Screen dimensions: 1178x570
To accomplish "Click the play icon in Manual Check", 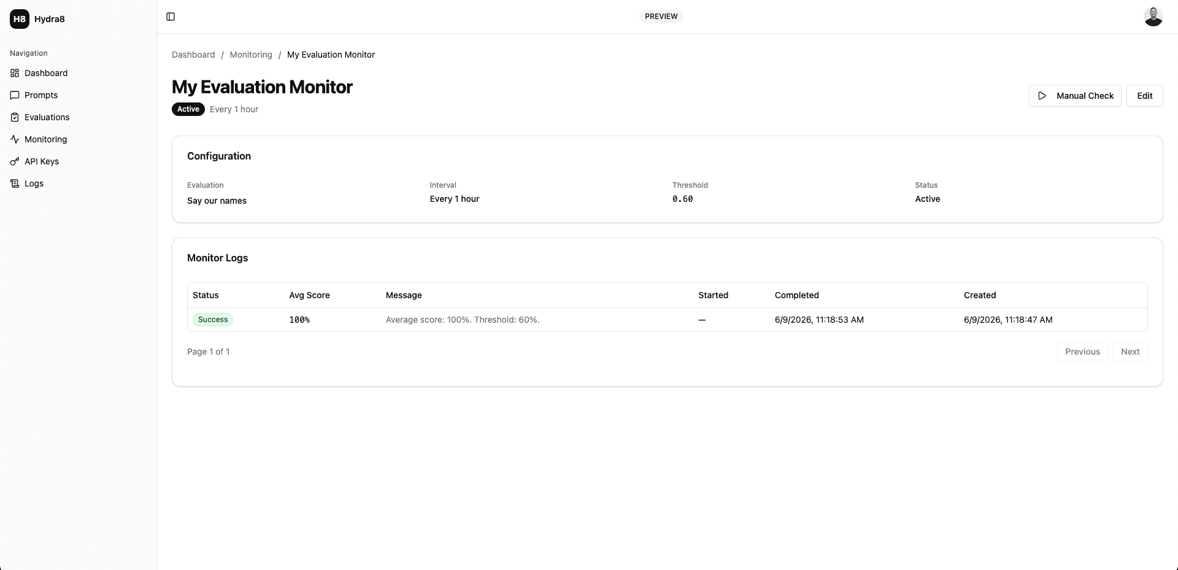I will 1042,96.
